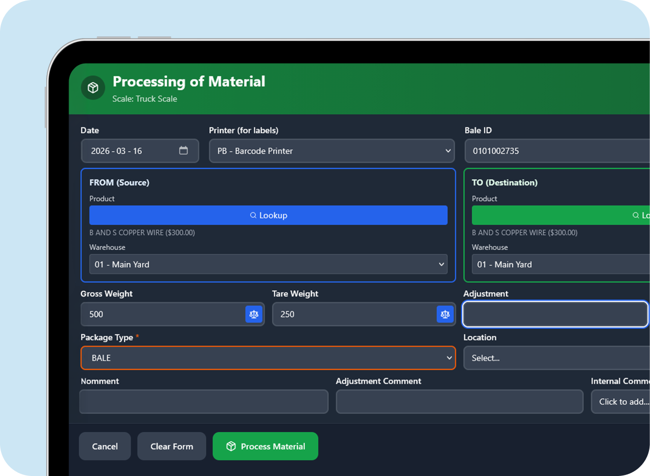Click the Adjustment Comment input field
Screen dimensions: 650x476
pos(460,402)
